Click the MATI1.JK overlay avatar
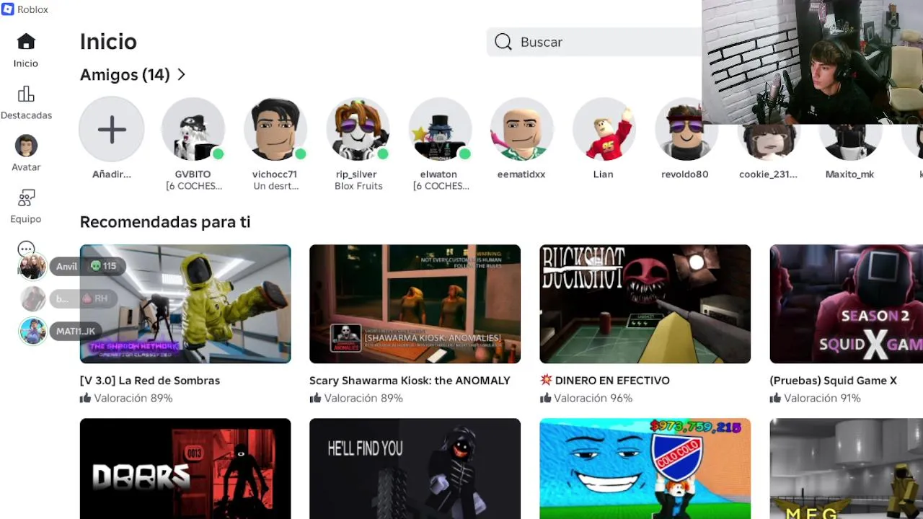The height and width of the screenshot is (519, 923). point(32,331)
